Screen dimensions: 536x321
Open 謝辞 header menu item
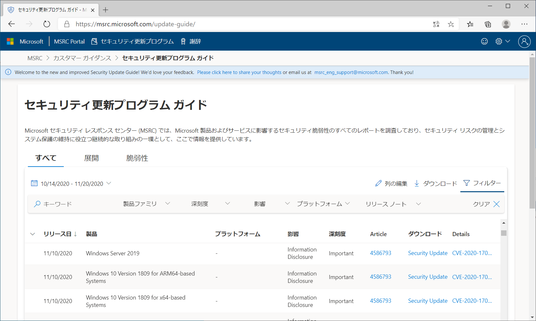click(x=191, y=41)
